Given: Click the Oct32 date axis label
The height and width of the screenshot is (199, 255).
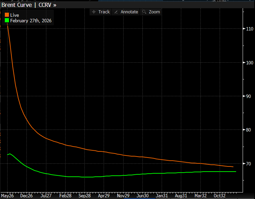Looking at the screenshot, I should point(220,196).
